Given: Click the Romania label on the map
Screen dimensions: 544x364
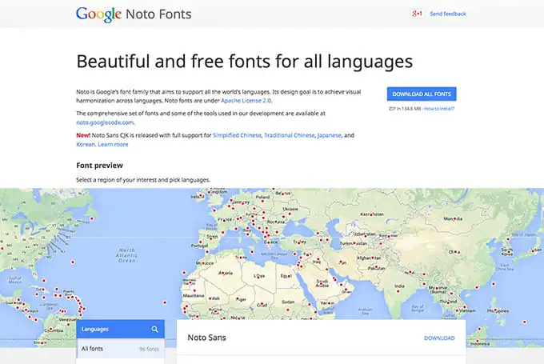Looking at the screenshot, I should coord(276,222).
